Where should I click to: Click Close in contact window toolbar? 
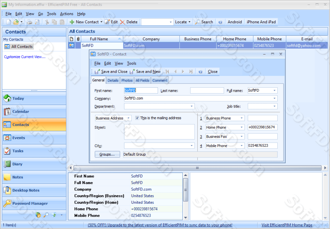pos(213,72)
